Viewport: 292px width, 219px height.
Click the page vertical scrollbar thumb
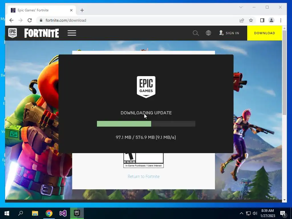[x=284, y=73]
